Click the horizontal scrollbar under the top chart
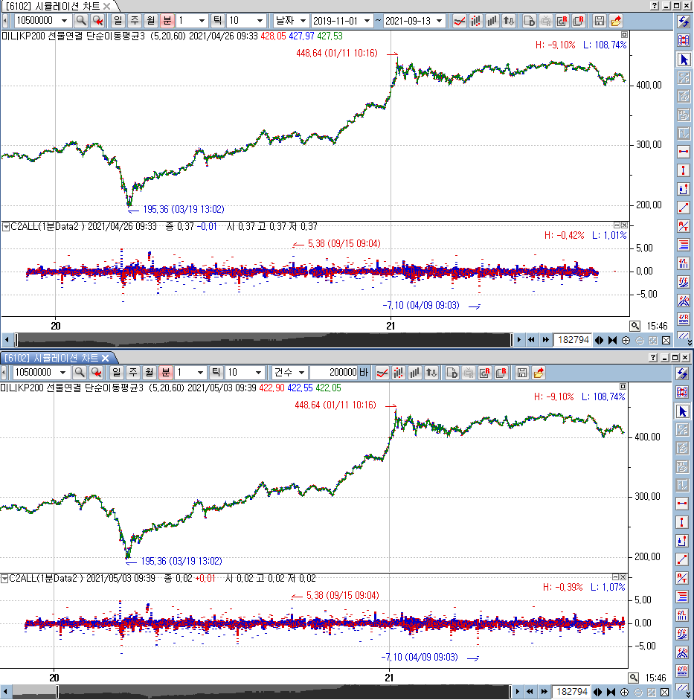 pyautogui.click(x=260, y=340)
